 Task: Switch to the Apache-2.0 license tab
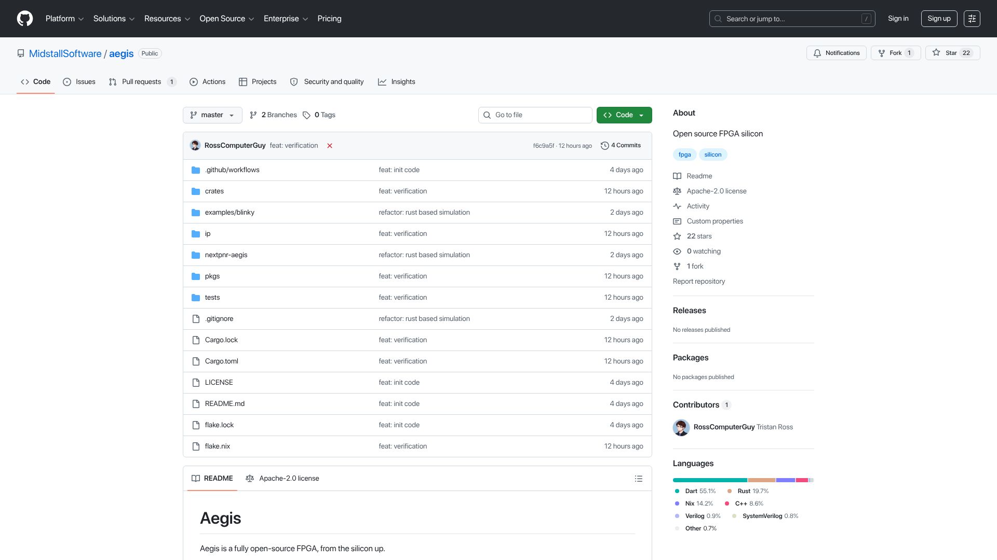282,479
